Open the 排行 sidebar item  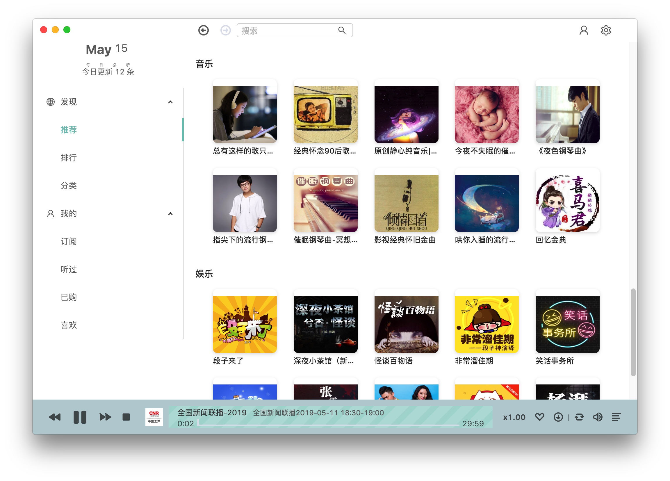[x=69, y=158]
